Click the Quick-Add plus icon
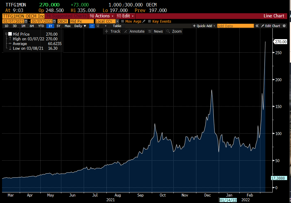Viewport: 291px width, 203px height. pyautogui.click(x=194, y=26)
